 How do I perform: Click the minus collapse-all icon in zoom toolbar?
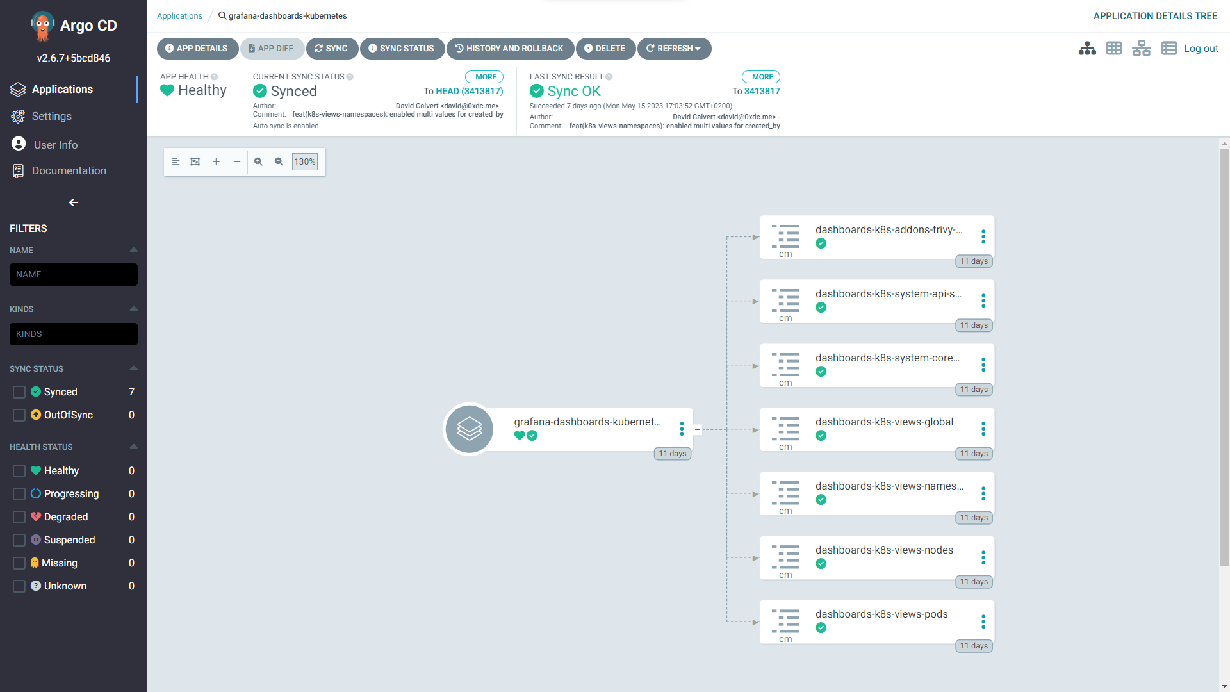click(x=237, y=162)
